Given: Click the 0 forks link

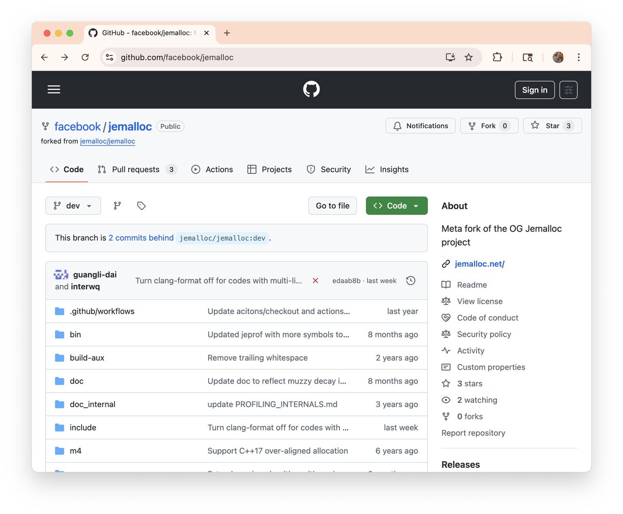Looking at the screenshot, I should pyautogui.click(x=470, y=416).
